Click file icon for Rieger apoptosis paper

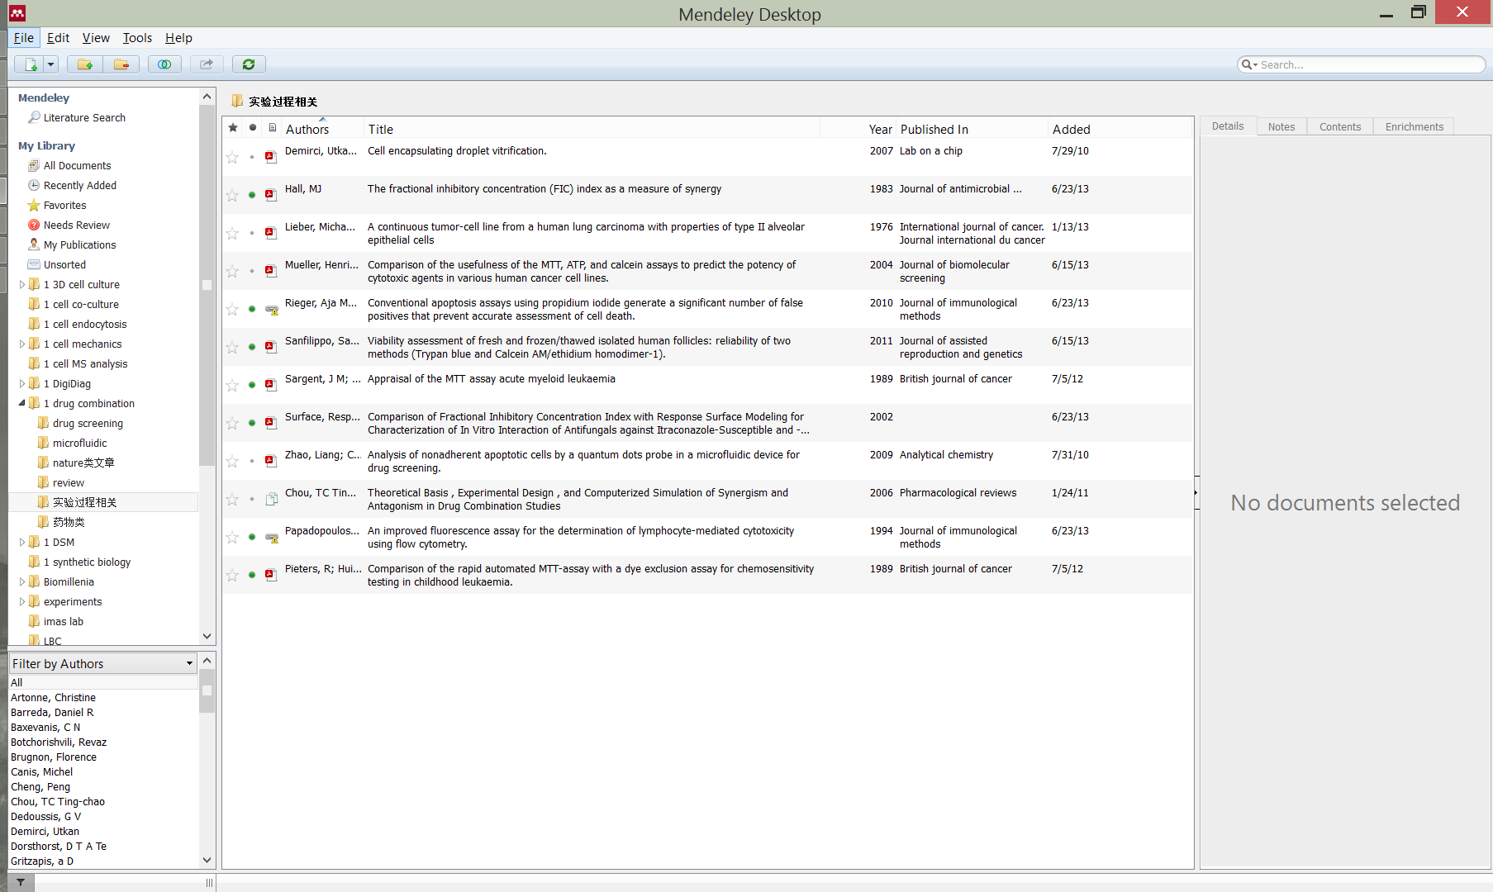pos(271,309)
